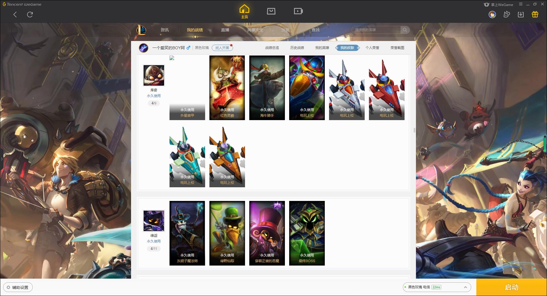The width and height of the screenshot is (547, 296).
Task: Switch to the 资讯 tab
Action: click(165, 30)
